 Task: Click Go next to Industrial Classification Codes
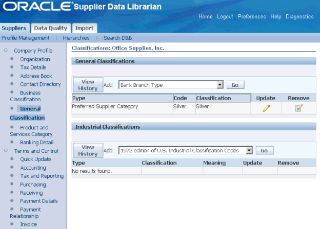[x=264, y=150]
